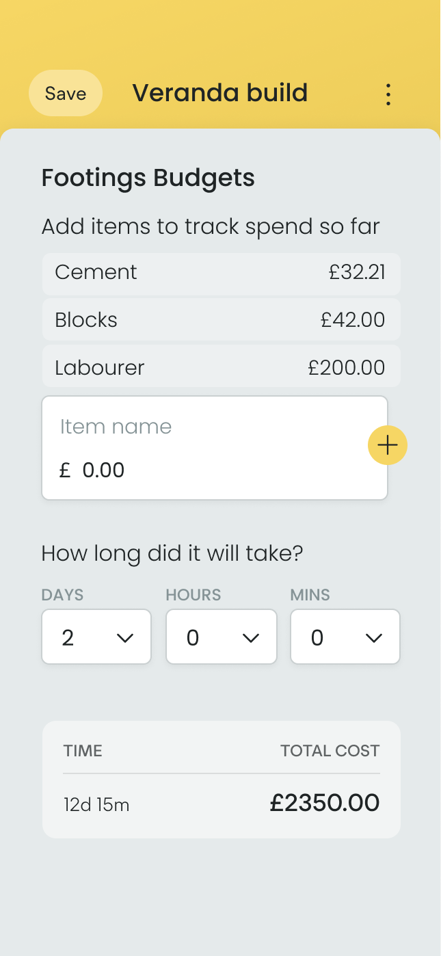441x956 pixels.
Task: Select the Blocks line item
Action: click(220, 319)
